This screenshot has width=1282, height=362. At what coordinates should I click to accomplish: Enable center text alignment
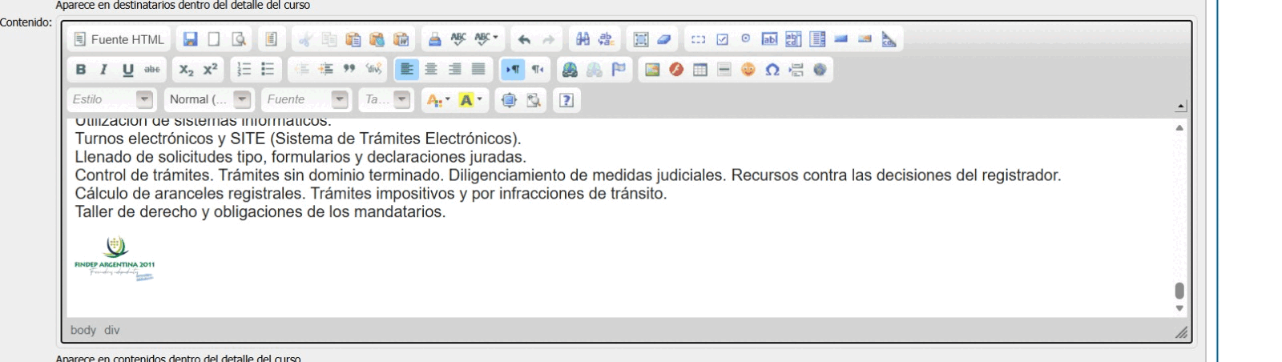click(431, 70)
